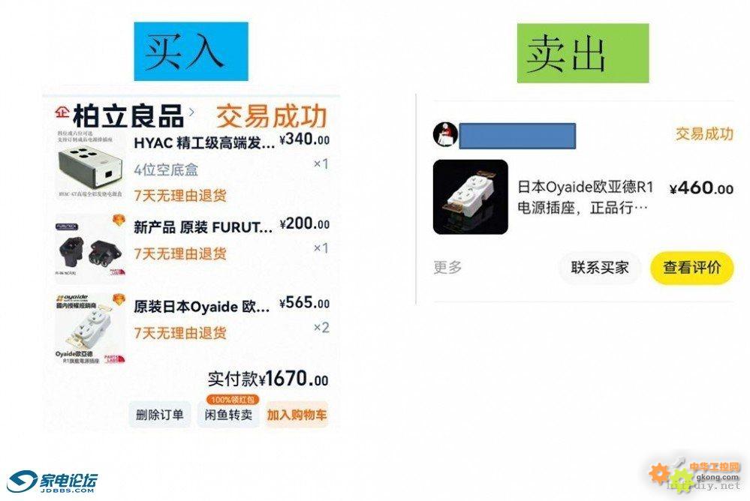Select the blue 买入 label
The width and height of the screenshot is (750, 501).
tap(191, 51)
